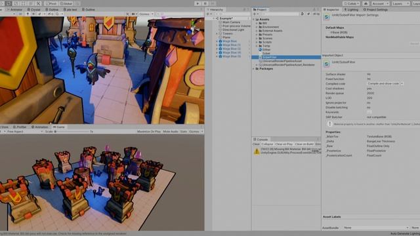Click the Hierarchy add (+) button
This screenshot has height=236, width=420.
click(208, 14)
